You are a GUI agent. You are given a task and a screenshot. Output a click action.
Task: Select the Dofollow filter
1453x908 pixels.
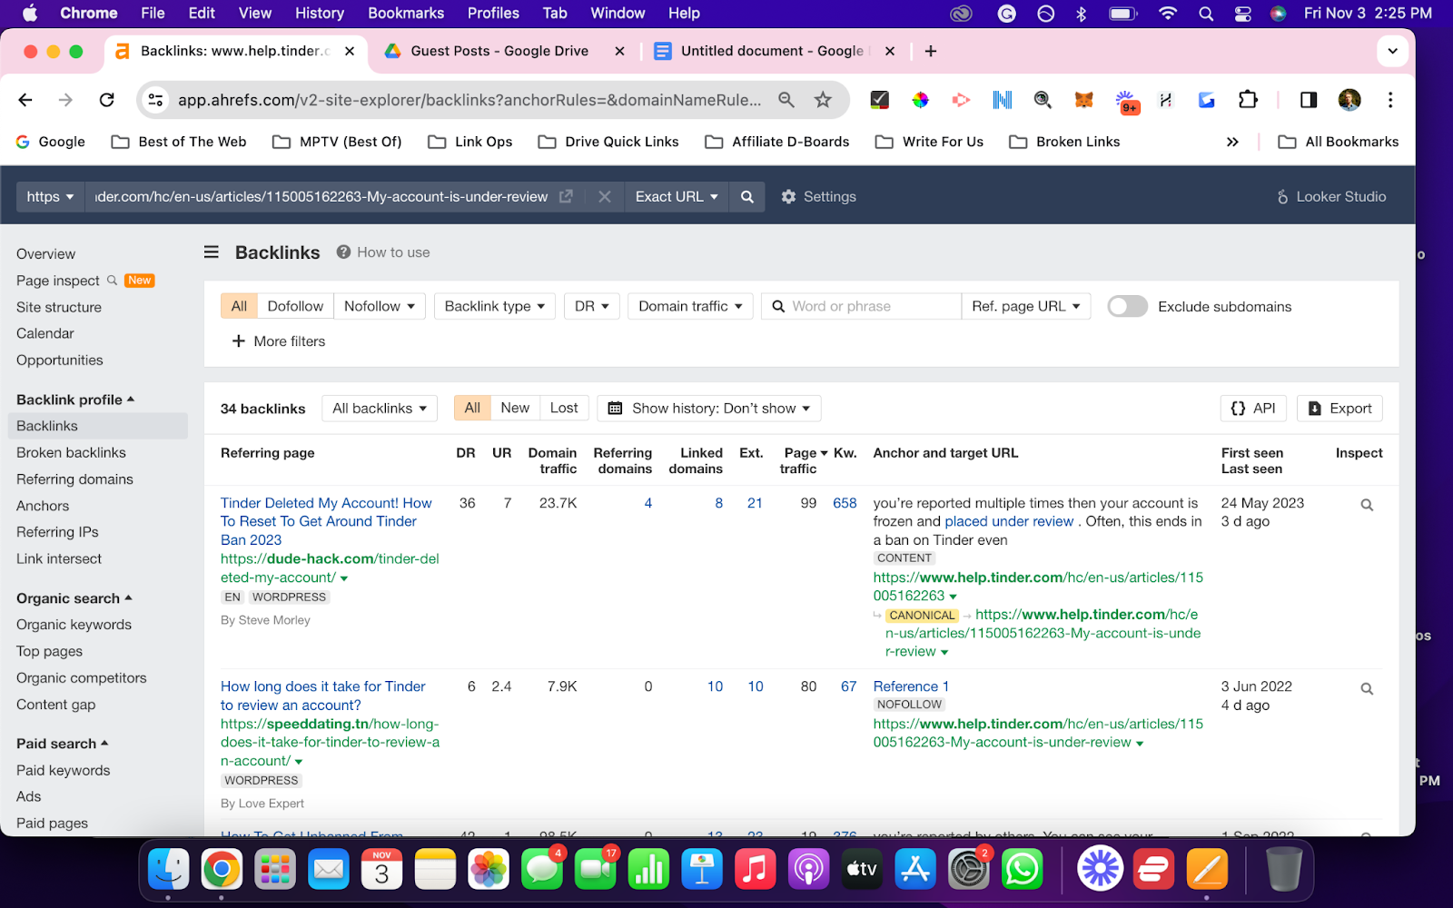click(295, 306)
